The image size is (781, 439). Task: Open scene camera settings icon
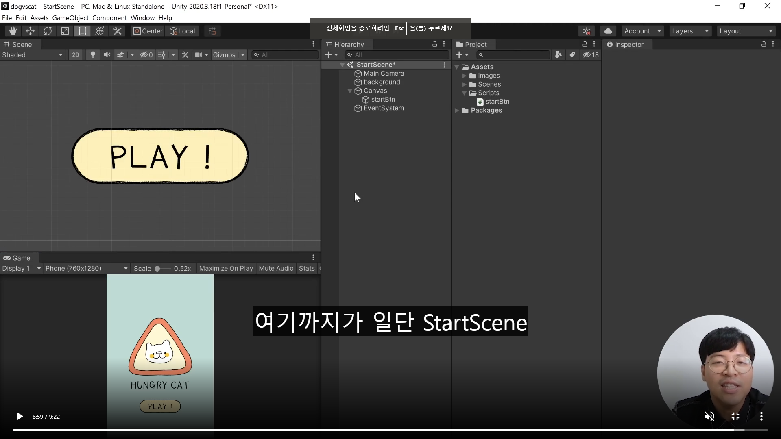pyautogui.click(x=201, y=55)
